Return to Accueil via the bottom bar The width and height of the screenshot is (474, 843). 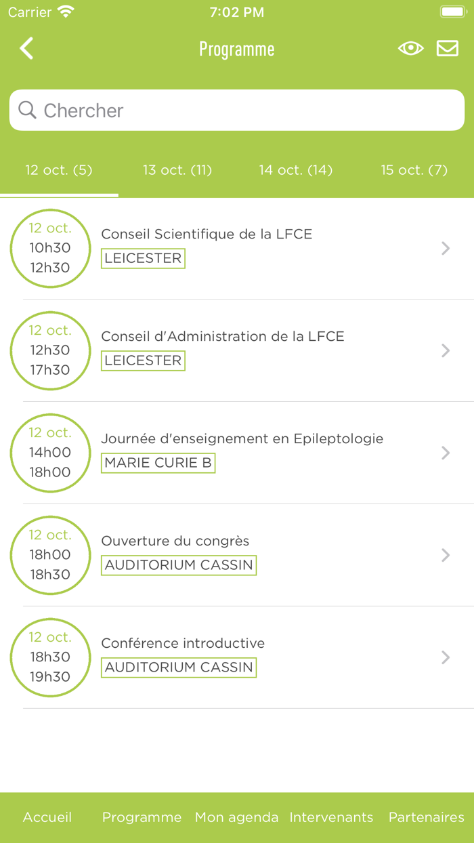47,817
